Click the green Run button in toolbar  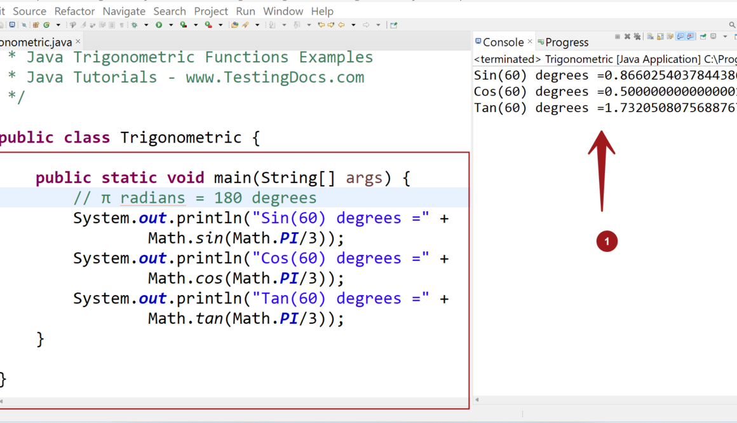tap(159, 25)
